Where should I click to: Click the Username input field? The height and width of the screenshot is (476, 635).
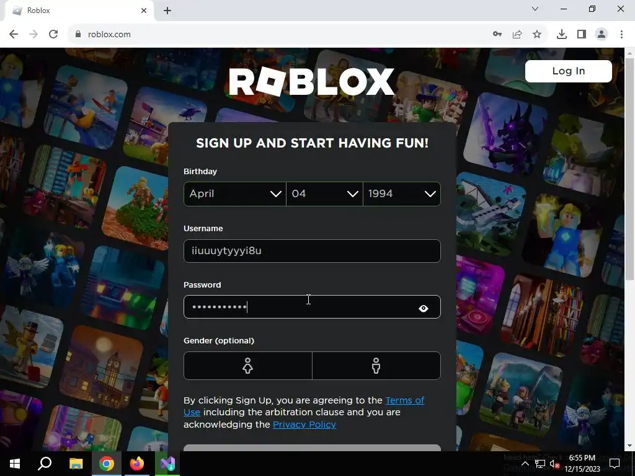[312, 251]
